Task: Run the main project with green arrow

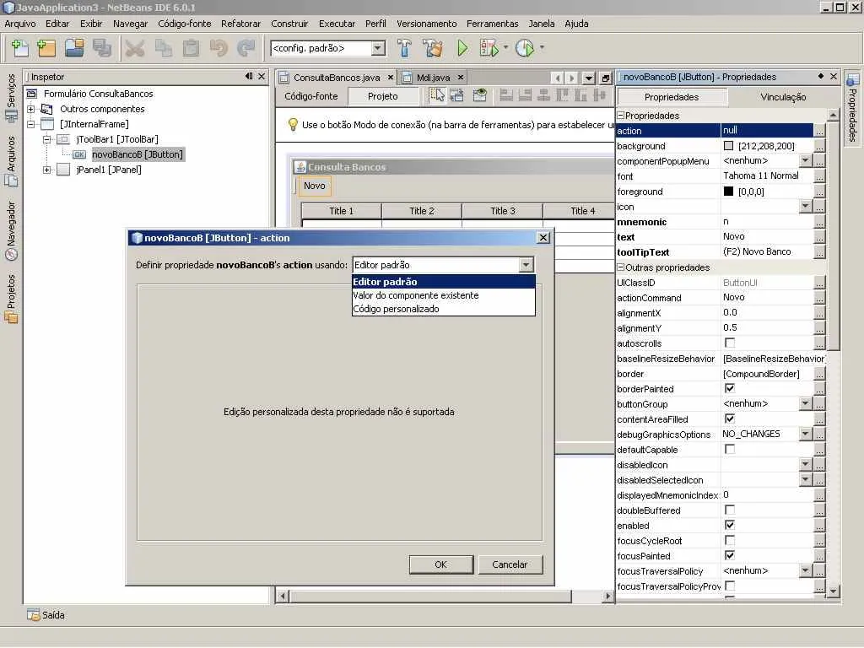Action: click(x=462, y=48)
